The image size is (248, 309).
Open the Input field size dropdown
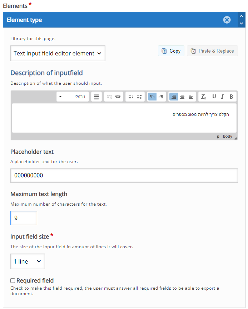click(28, 261)
